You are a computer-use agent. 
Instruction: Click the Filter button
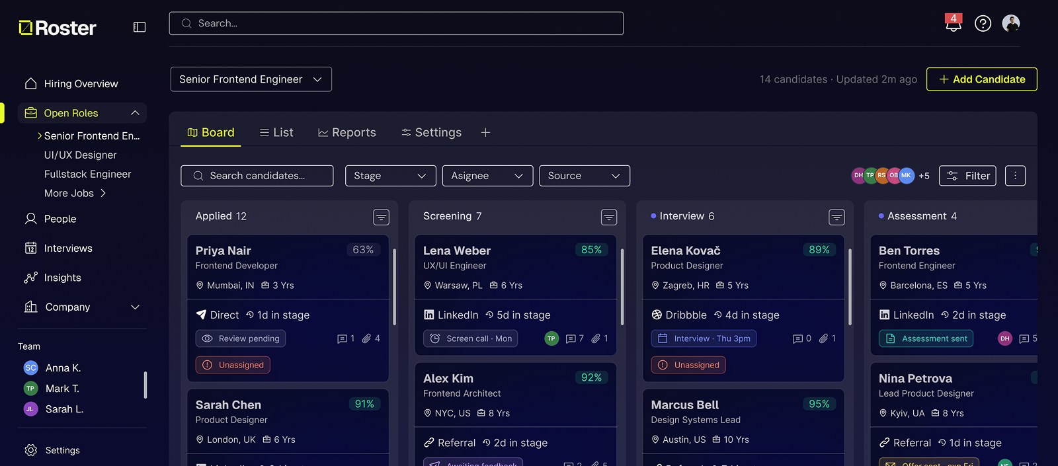point(967,176)
